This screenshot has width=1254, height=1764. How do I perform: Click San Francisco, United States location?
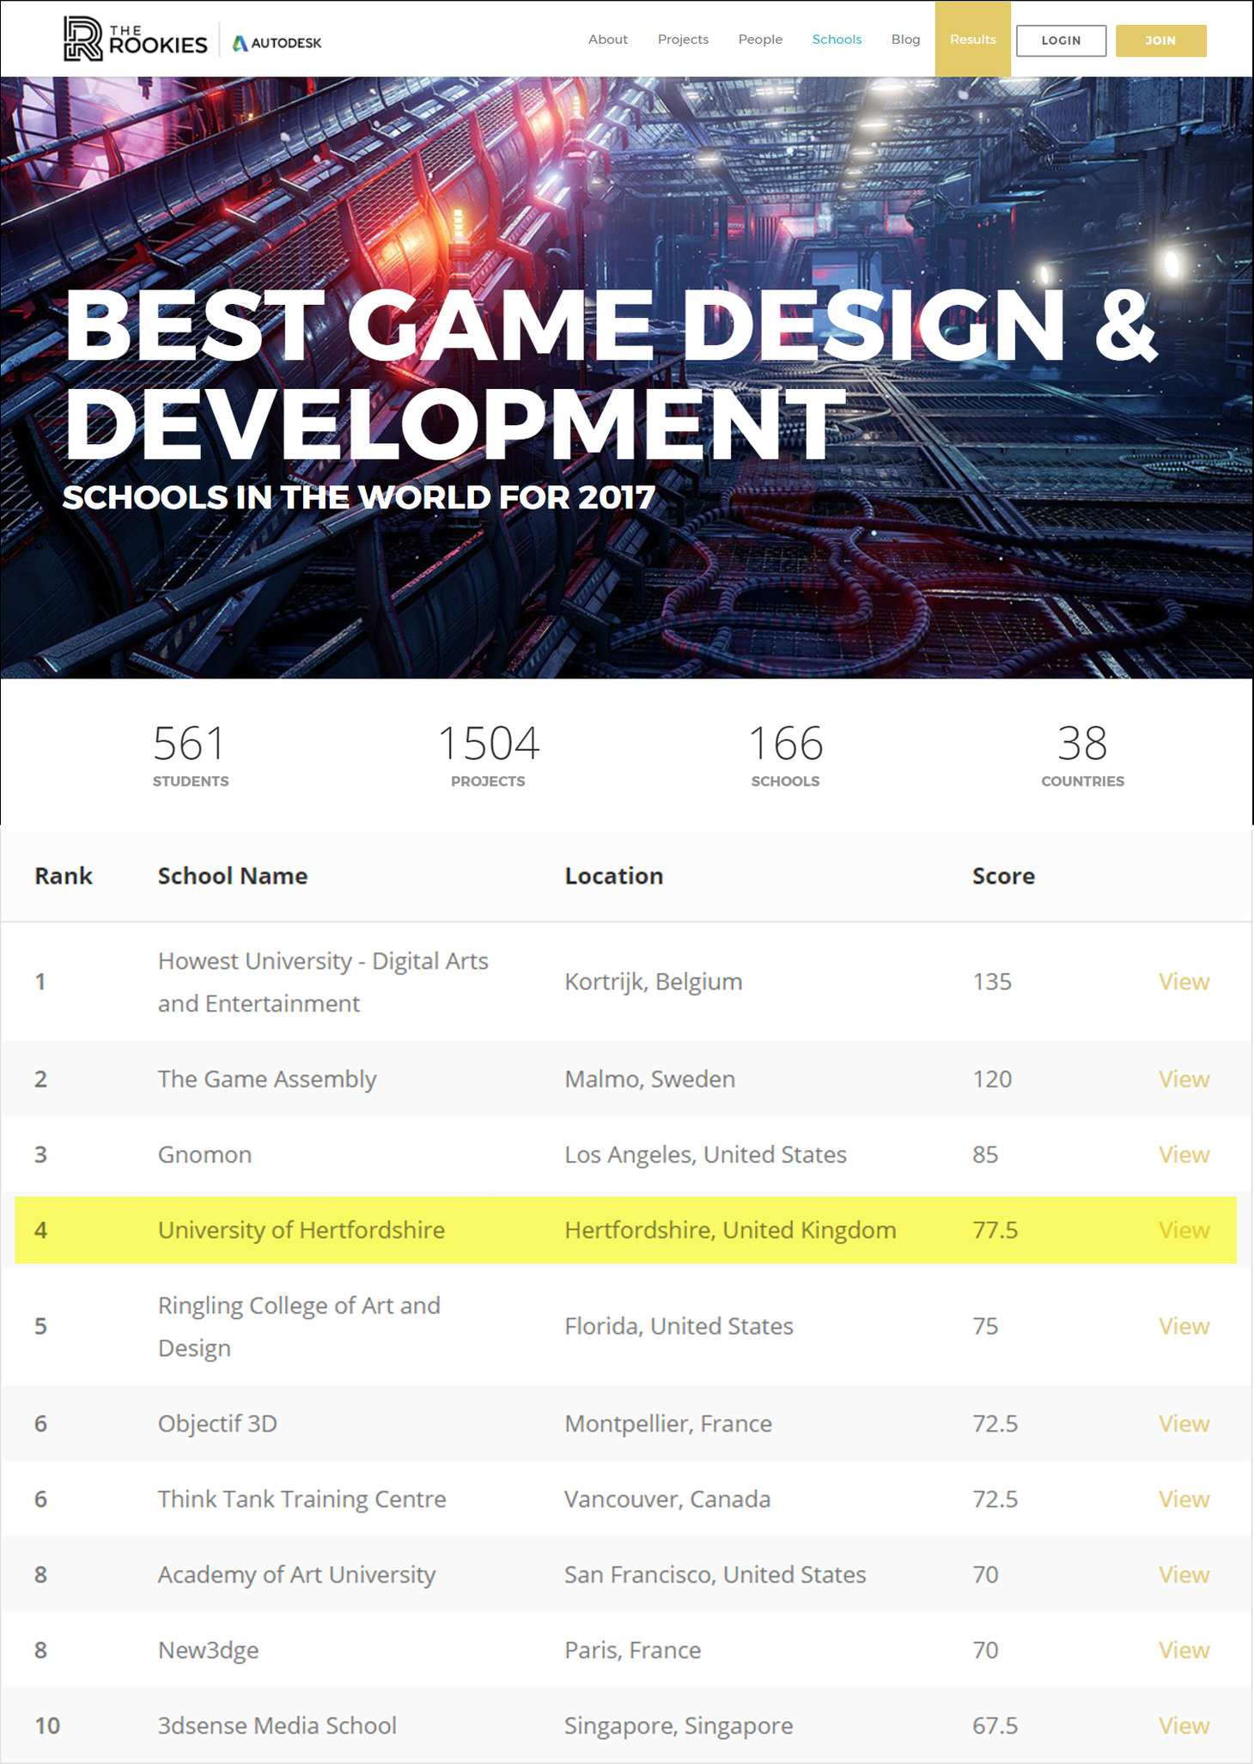point(715,1574)
